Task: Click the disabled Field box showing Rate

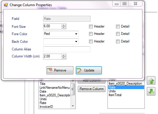Action: pos(67,19)
